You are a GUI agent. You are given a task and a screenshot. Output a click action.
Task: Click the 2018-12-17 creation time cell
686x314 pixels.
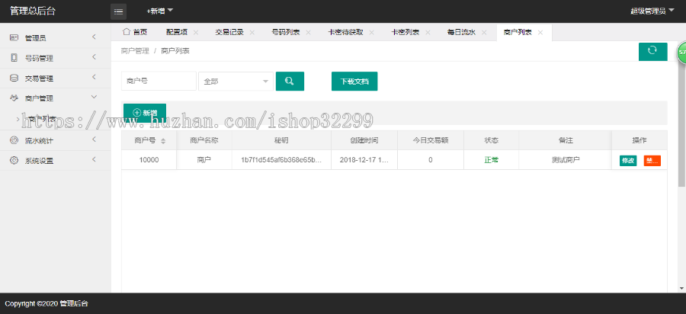point(364,160)
